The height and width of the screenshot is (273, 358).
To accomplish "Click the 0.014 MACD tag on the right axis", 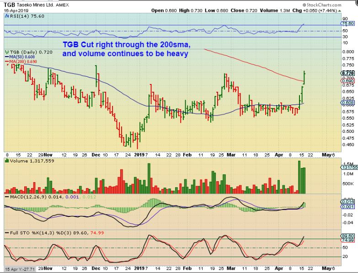I will click(x=348, y=202).
